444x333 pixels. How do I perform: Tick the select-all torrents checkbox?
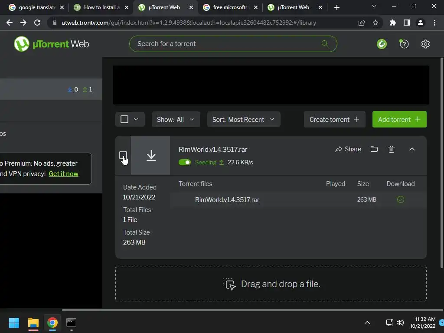124,119
